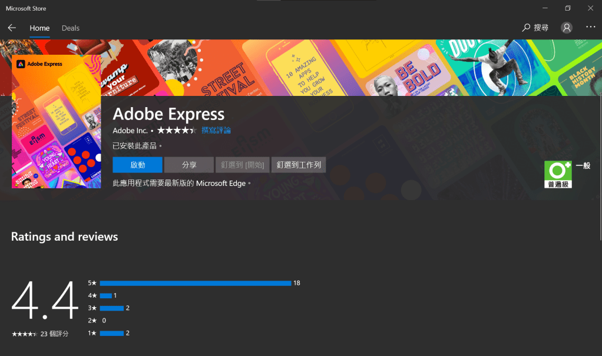Select the 5-star rating bar
Screen dimensions: 602x356
[x=196, y=283]
